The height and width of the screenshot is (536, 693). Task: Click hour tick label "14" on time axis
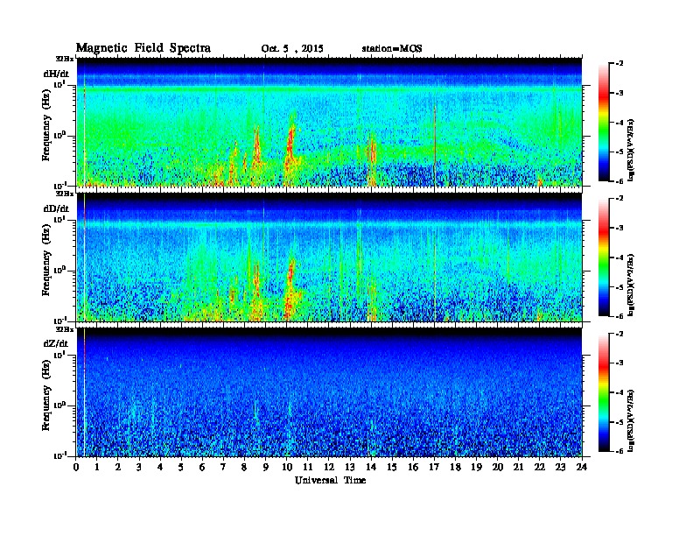tap(371, 468)
